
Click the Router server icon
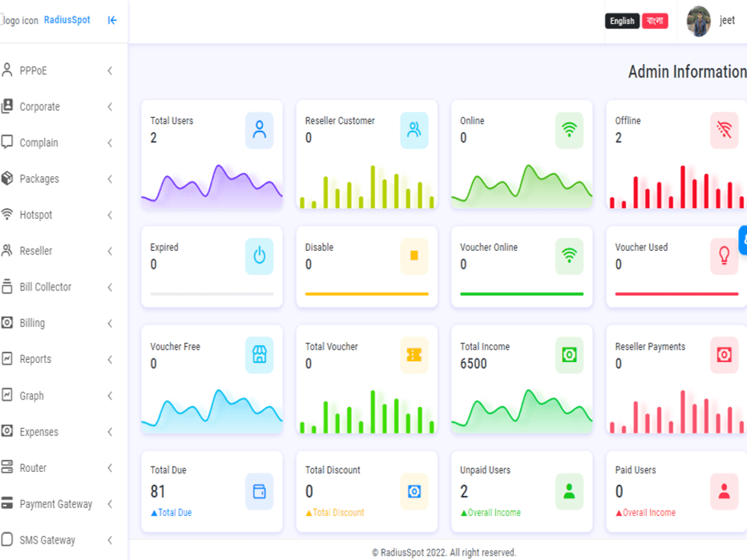point(7,467)
